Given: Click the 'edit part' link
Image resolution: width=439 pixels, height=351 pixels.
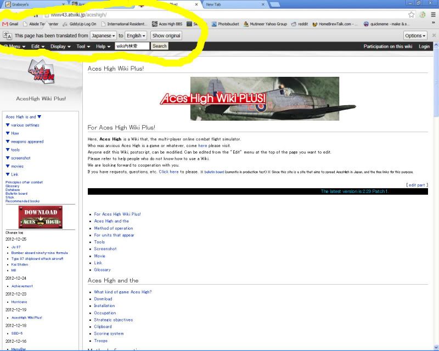Looking at the screenshot, I should click(417, 185).
